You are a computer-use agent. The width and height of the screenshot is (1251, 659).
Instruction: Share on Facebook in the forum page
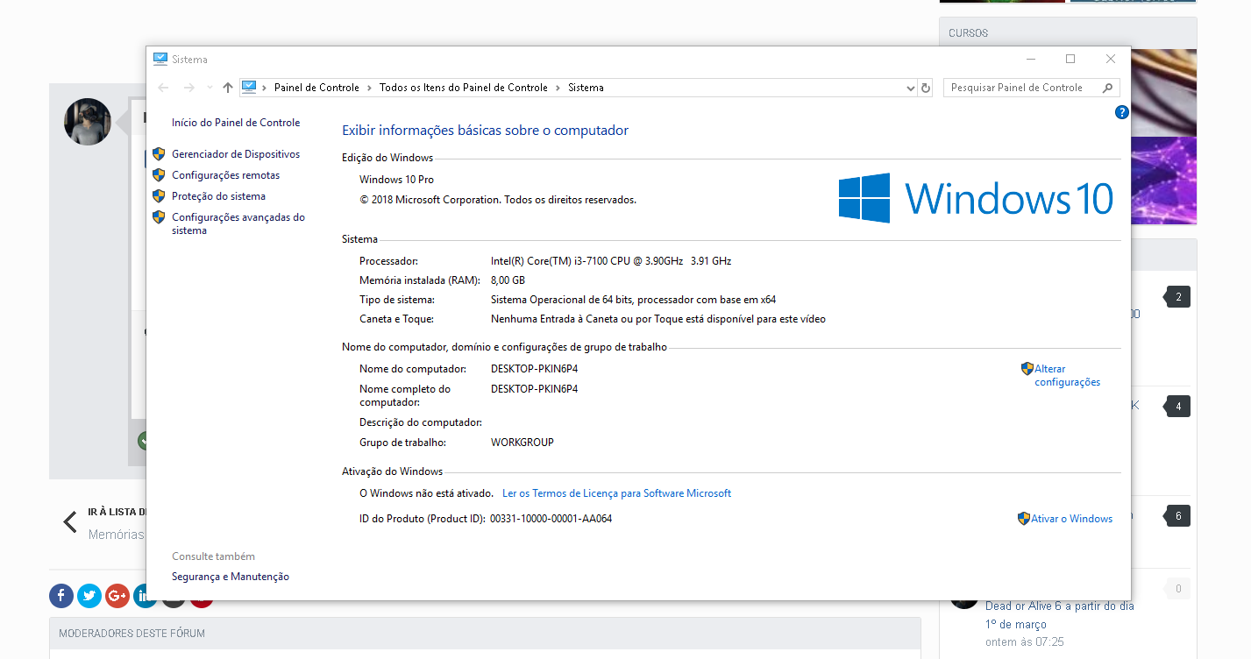[61, 596]
